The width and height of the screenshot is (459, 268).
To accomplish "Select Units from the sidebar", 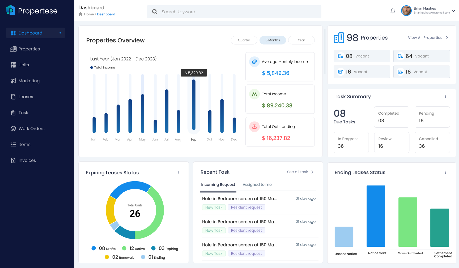I will (x=24, y=65).
